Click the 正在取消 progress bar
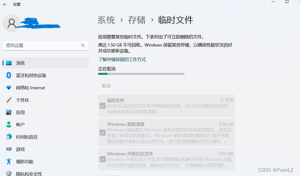Viewport: 300px width, 176px height. [x=141, y=74]
